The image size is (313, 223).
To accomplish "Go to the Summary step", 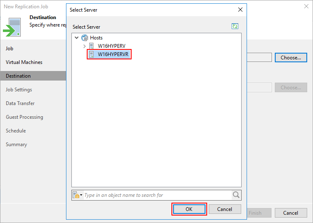I will (x=16, y=145).
